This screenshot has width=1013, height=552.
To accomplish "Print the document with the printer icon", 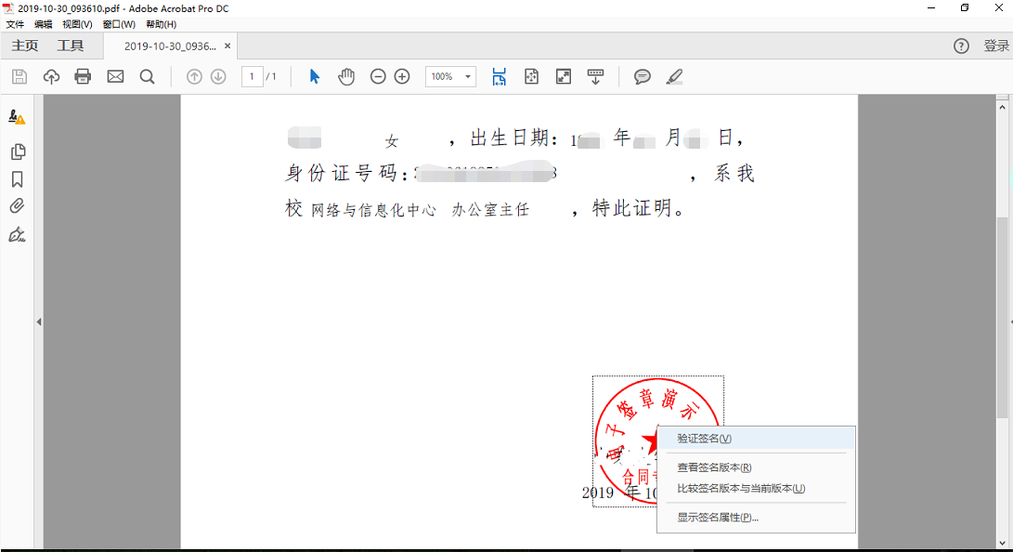I will coord(83,77).
